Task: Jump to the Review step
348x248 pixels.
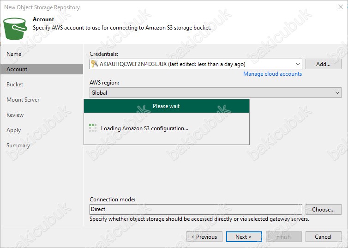Action: point(15,115)
